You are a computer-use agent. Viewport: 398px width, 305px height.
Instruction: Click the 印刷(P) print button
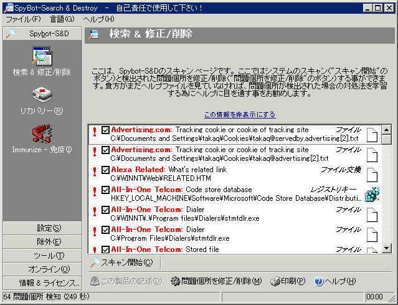point(288,281)
